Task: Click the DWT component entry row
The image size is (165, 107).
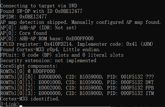Action: pos(77,82)
